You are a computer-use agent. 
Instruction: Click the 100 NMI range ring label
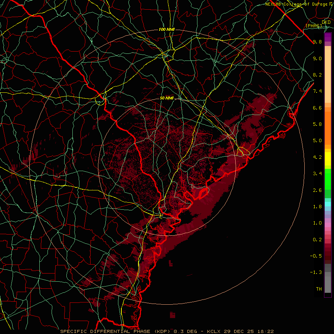(x=167, y=29)
